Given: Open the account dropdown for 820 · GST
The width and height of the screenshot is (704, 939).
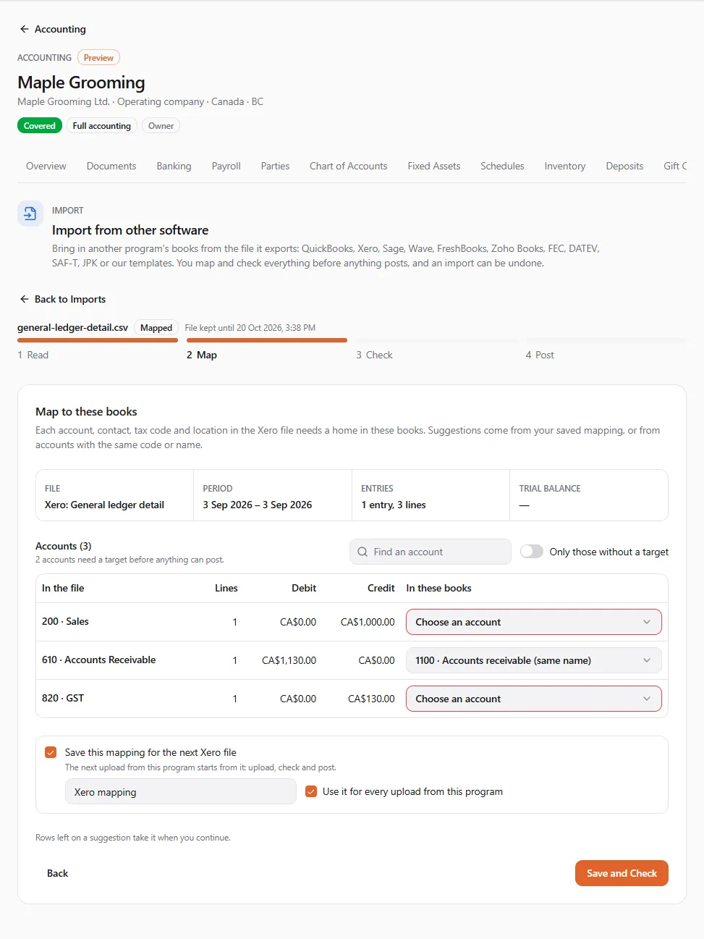Looking at the screenshot, I should [x=534, y=699].
